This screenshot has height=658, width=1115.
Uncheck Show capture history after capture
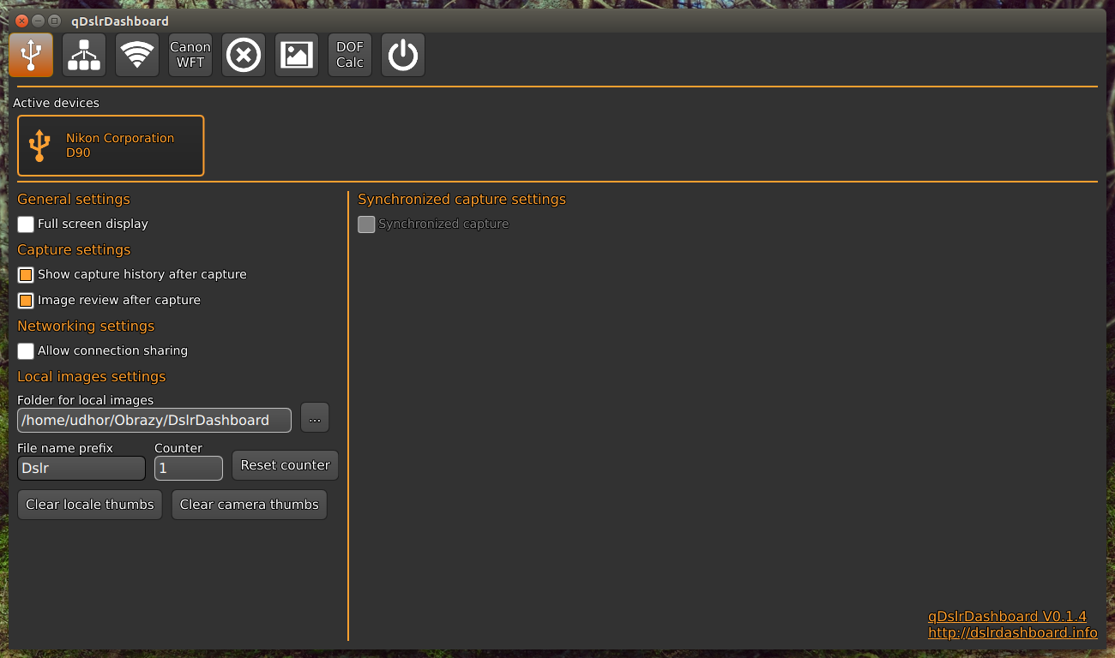click(26, 275)
